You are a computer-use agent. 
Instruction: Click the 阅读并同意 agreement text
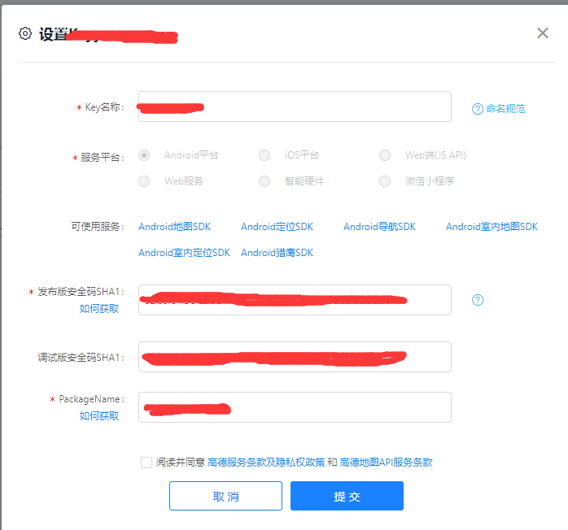(181, 463)
